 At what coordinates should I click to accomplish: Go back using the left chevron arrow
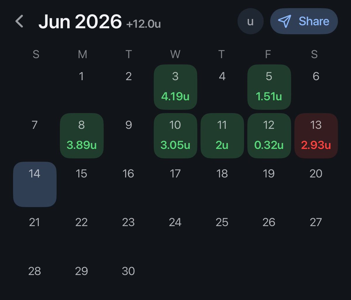click(x=19, y=22)
